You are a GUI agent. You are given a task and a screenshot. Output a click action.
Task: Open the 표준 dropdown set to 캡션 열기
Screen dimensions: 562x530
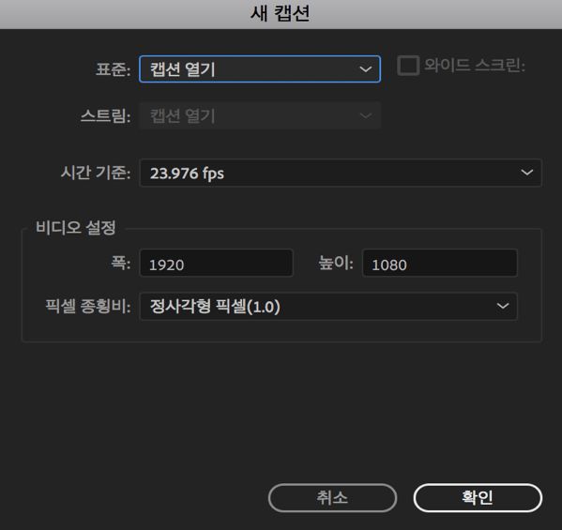pos(260,68)
